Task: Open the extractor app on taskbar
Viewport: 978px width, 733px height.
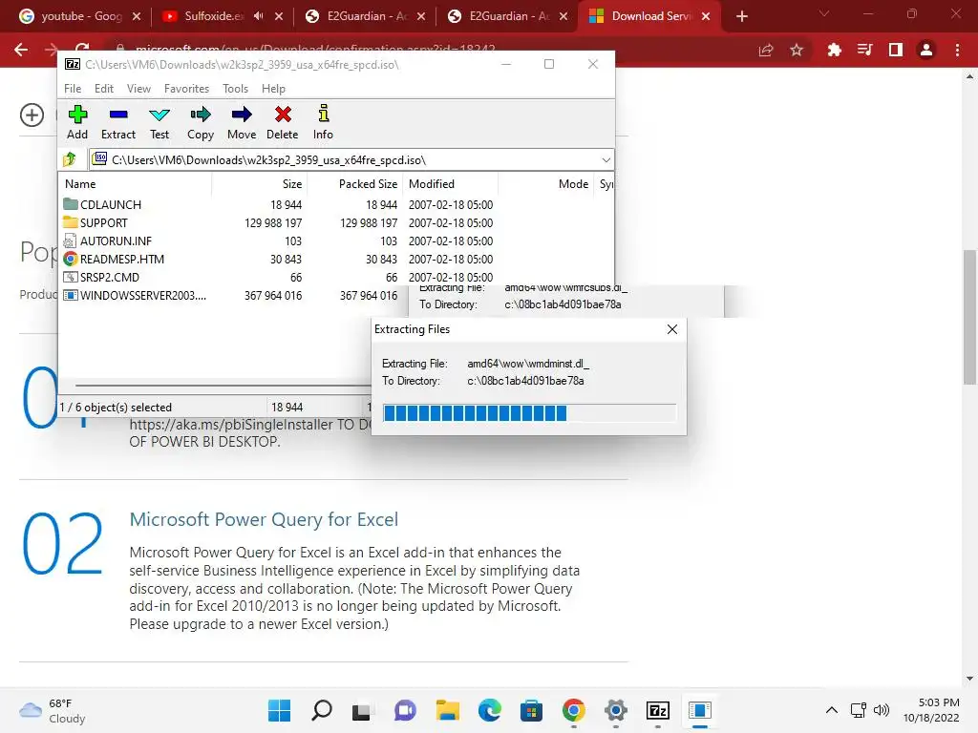Action: tap(700, 710)
